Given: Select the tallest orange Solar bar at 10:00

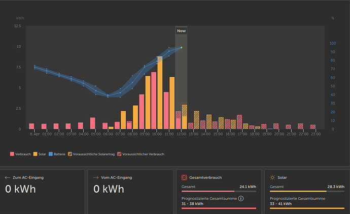Looking at the screenshot, I should tap(160, 93).
